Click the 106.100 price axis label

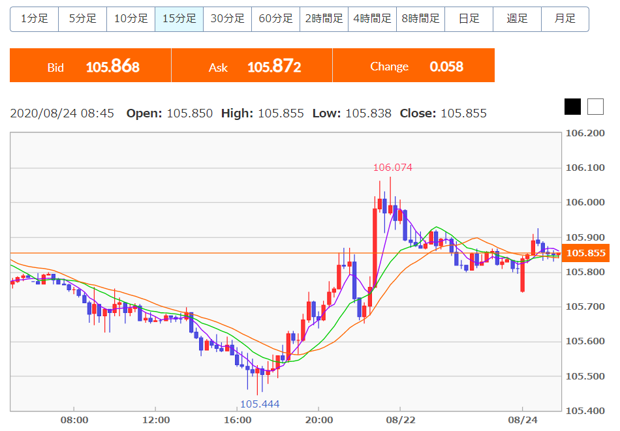(x=585, y=168)
